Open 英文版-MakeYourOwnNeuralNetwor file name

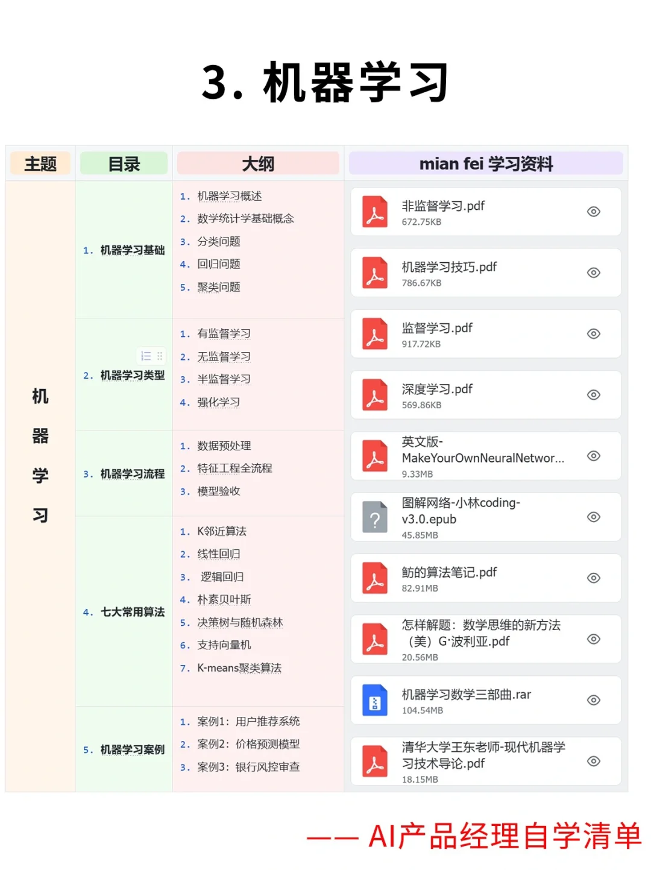click(x=483, y=450)
